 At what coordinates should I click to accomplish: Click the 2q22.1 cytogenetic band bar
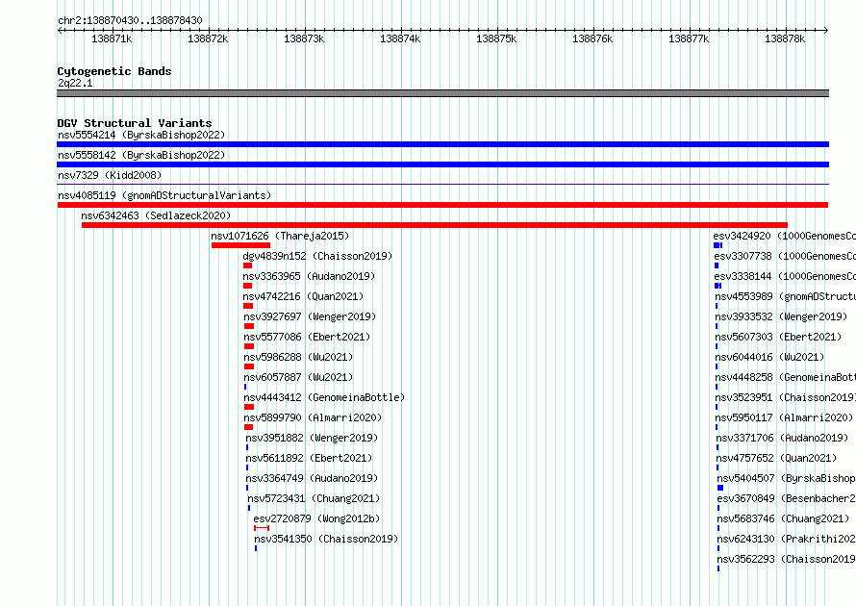click(x=442, y=93)
